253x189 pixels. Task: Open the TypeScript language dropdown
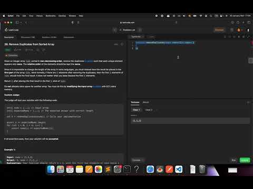(138, 37)
